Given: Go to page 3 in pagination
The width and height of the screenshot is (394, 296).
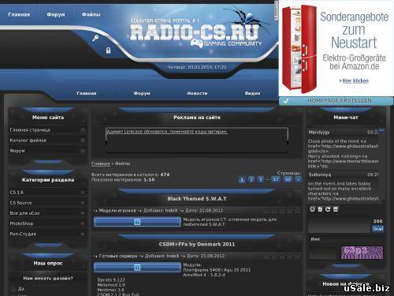Looking at the screenshot, I should pos(260,180).
